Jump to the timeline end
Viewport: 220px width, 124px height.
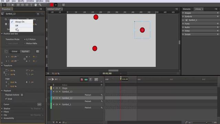56,79
